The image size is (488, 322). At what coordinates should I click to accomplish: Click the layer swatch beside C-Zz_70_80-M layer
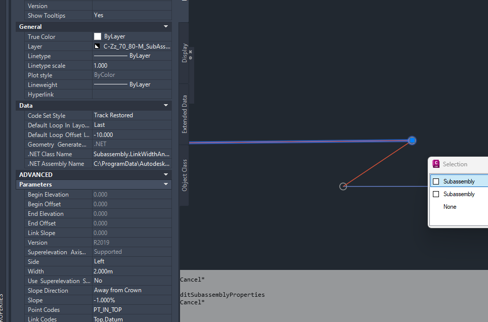(97, 46)
